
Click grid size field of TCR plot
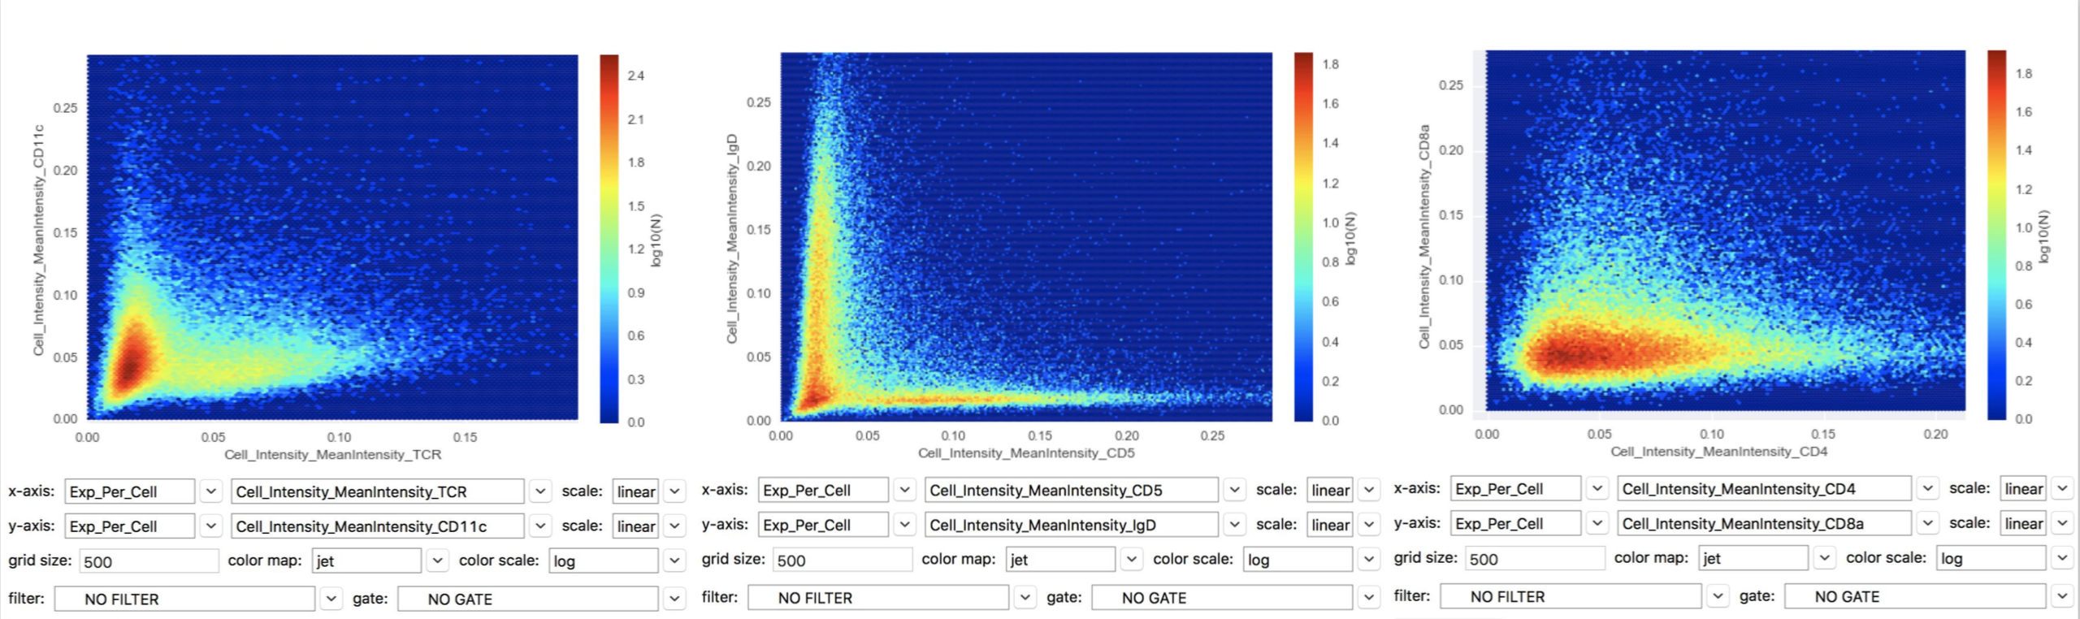[x=149, y=561]
